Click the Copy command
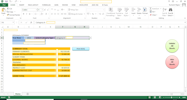This screenshot has height=100, width=187. (x=10, y=12)
